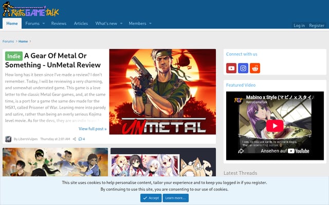Click the Mabino x Style video title
This screenshot has width=329, height=205.
280,97
